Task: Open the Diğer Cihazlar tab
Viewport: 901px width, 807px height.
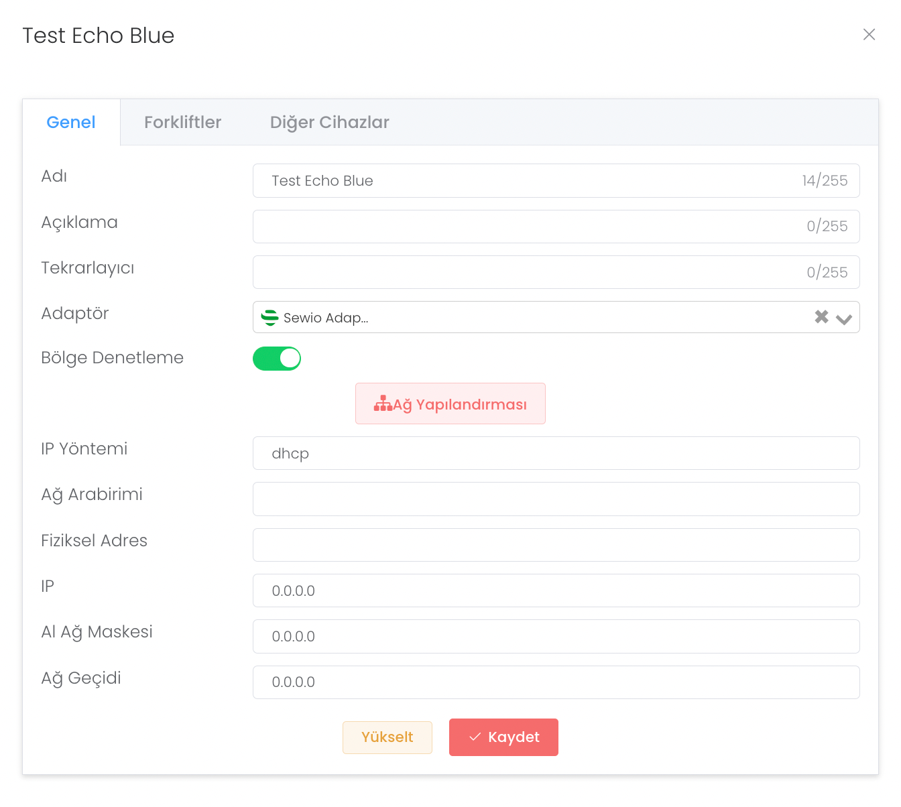Action: point(329,122)
